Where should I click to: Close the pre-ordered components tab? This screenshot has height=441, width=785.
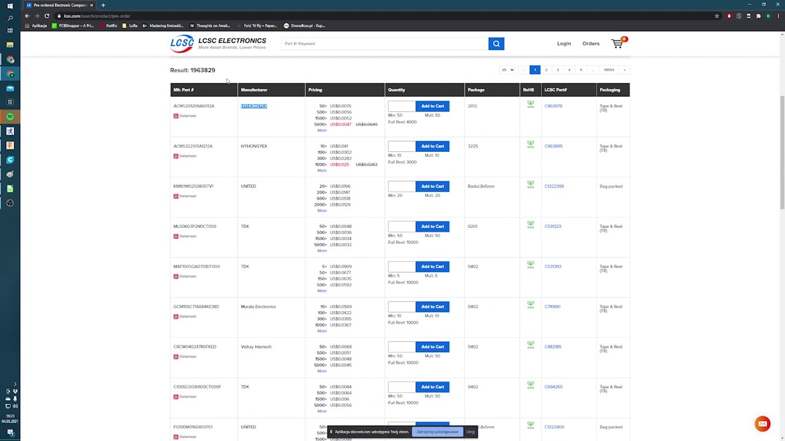pyautogui.click(x=91, y=5)
